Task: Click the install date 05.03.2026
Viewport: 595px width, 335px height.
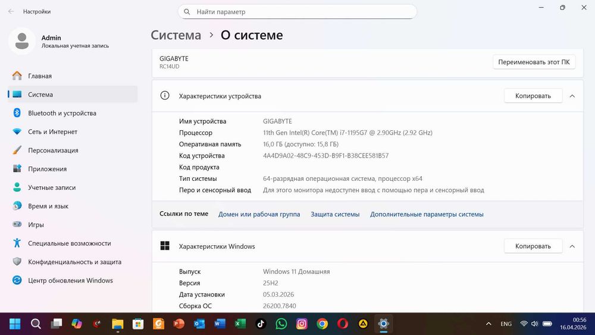Action: pyautogui.click(x=278, y=295)
